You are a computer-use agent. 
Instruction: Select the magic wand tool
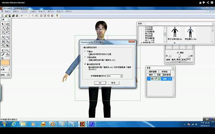coord(8,41)
